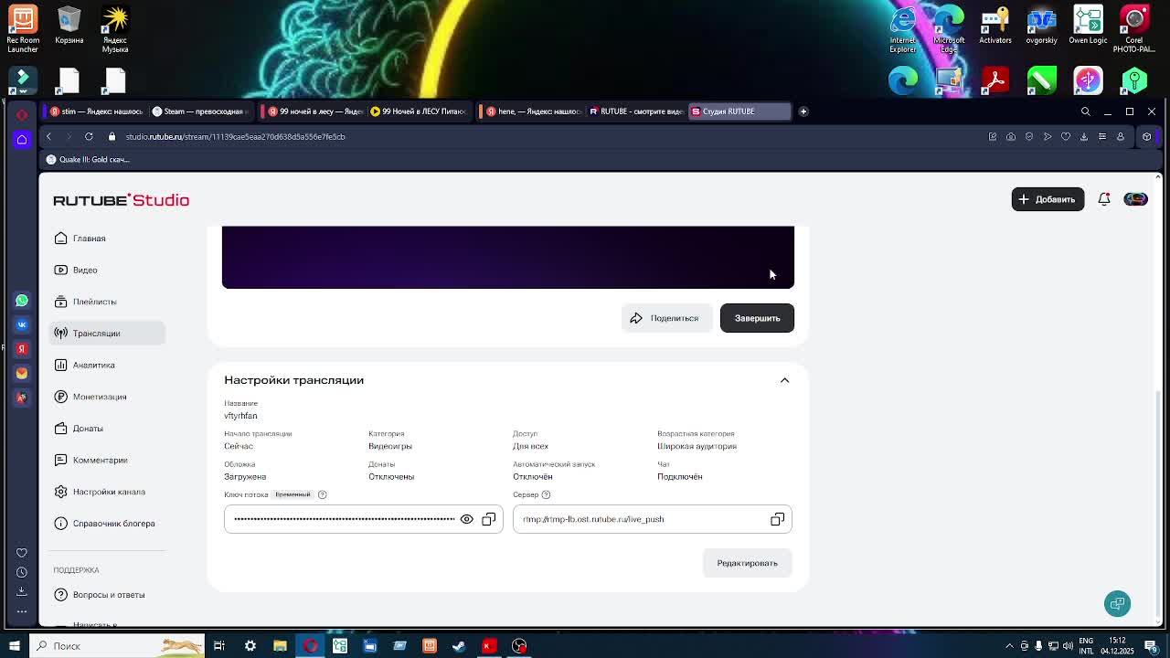The width and height of the screenshot is (1170, 658).
Task: Switch to the 'stim — Яндекс' tab
Action: click(96, 111)
